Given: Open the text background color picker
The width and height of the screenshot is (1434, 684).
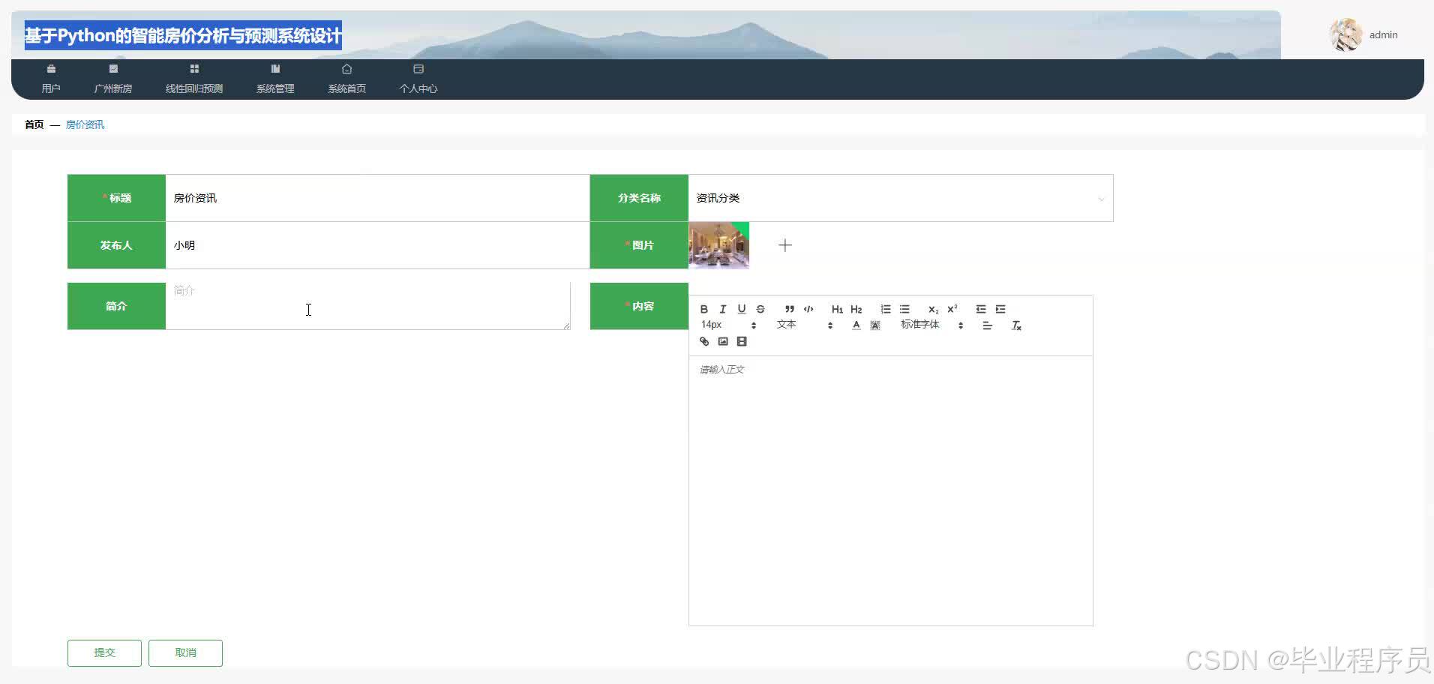Looking at the screenshot, I should click(x=874, y=325).
